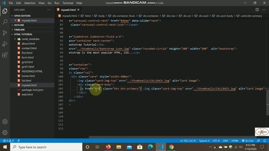This screenshot has width=269, height=151.
Task: Open File Explorer from the taskbar
Action: (x=119, y=147)
